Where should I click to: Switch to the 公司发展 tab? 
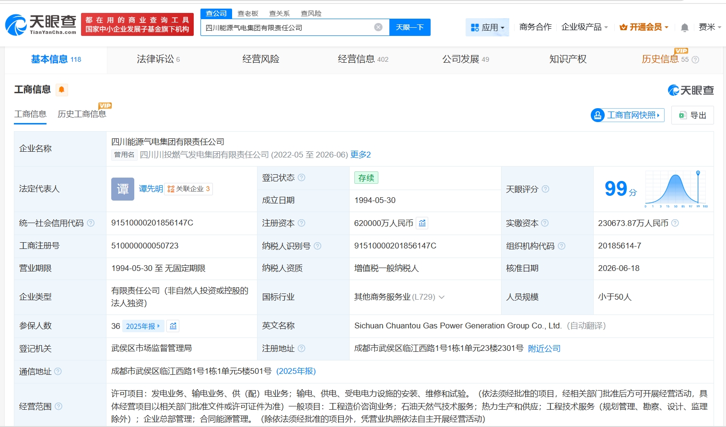click(x=466, y=59)
